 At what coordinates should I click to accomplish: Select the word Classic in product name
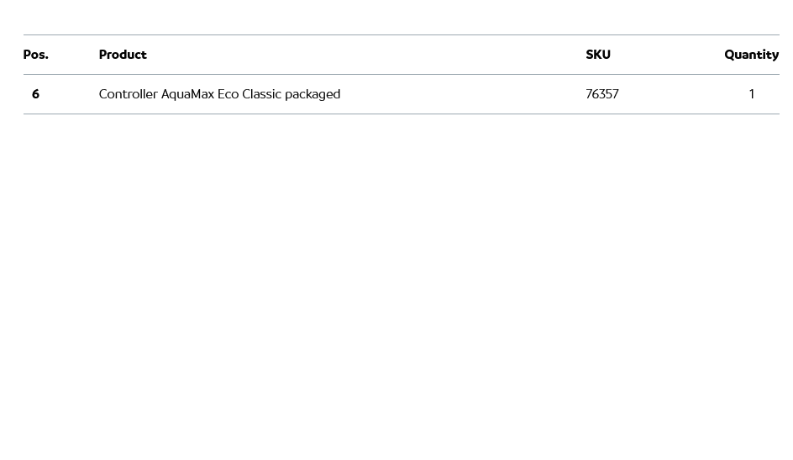point(261,94)
